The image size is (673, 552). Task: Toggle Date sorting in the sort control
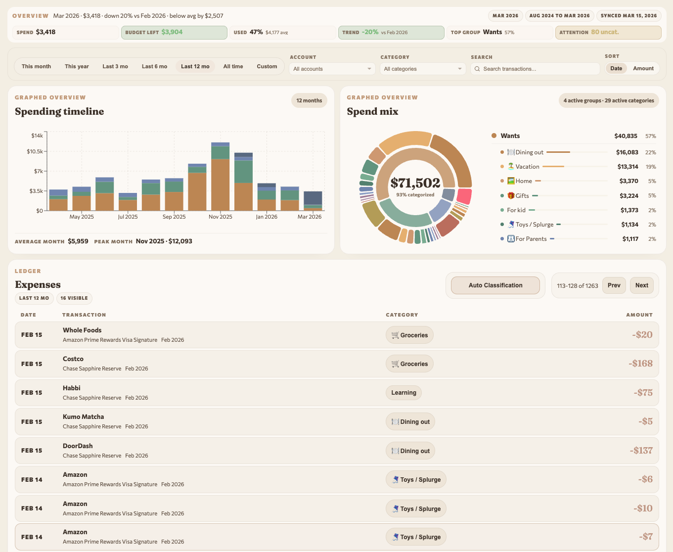(616, 68)
